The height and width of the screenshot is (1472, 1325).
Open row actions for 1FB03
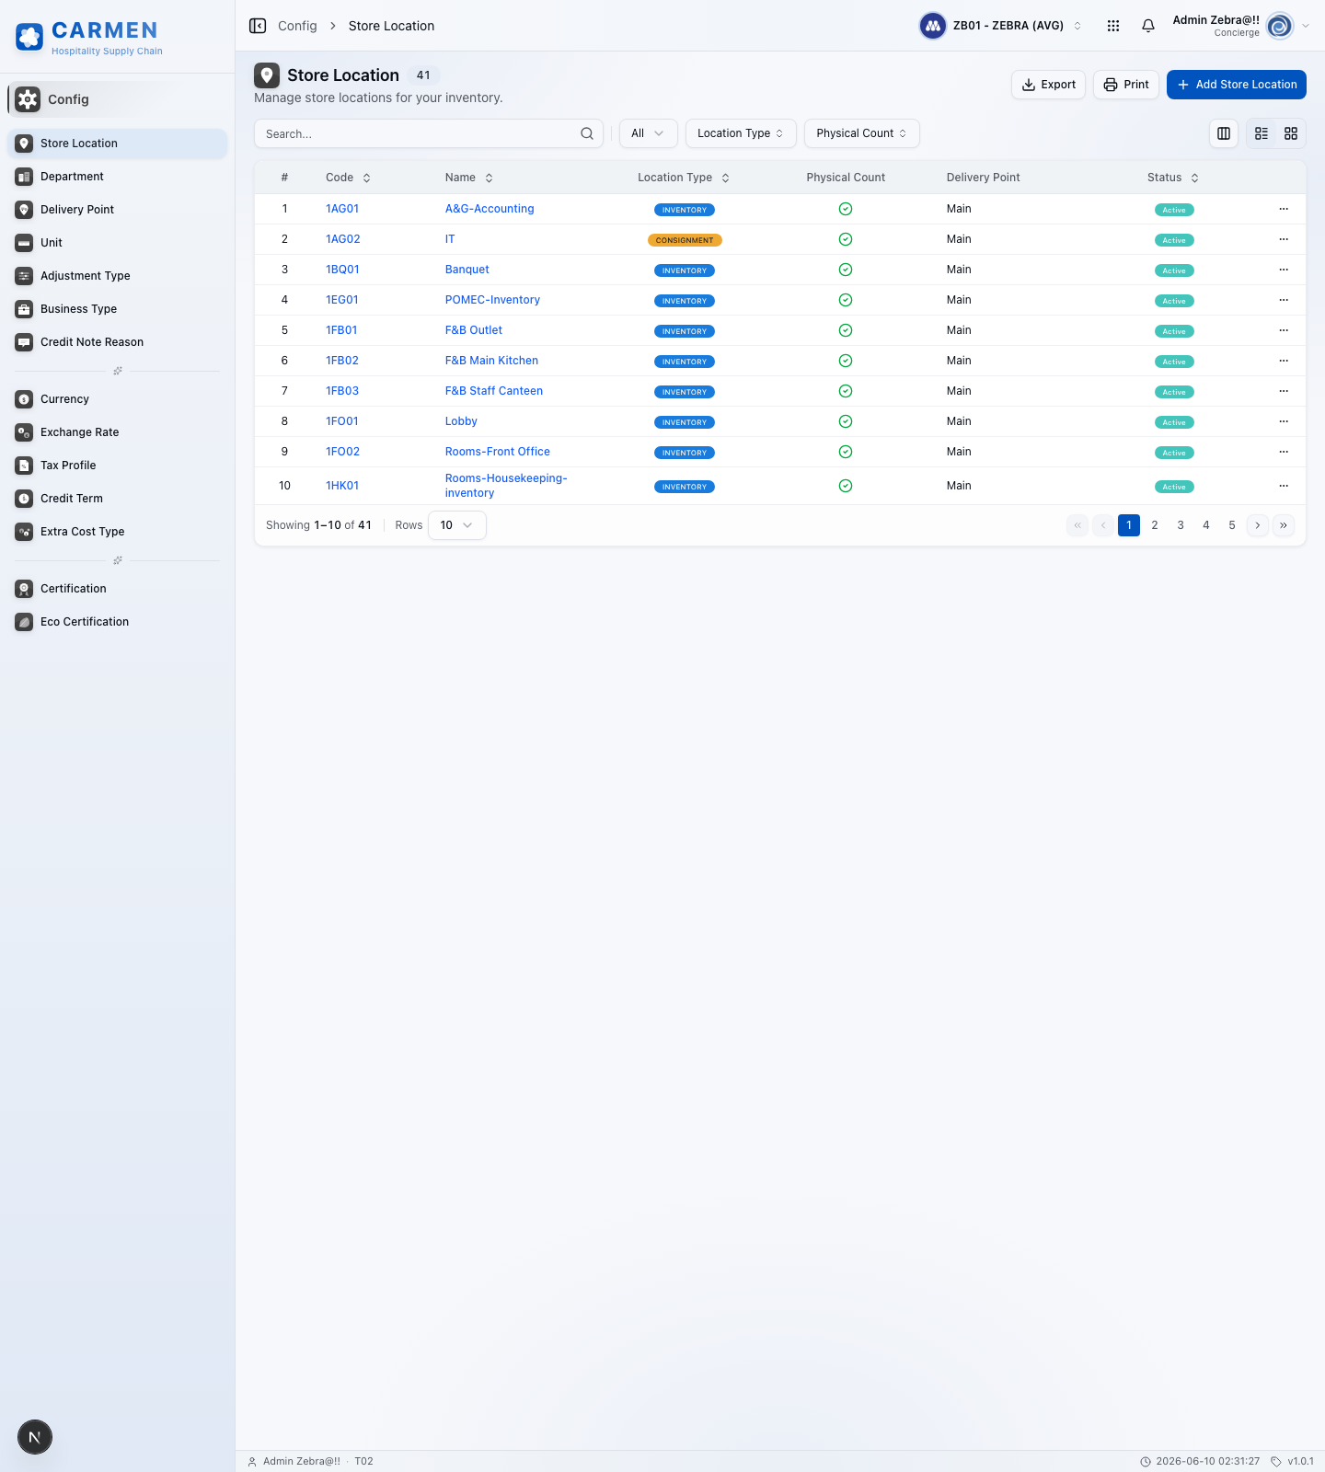click(1284, 391)
